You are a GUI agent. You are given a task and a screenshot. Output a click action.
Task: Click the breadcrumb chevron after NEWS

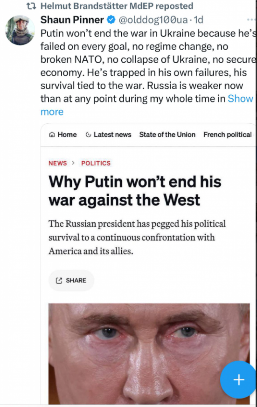[x=73, y=163]
